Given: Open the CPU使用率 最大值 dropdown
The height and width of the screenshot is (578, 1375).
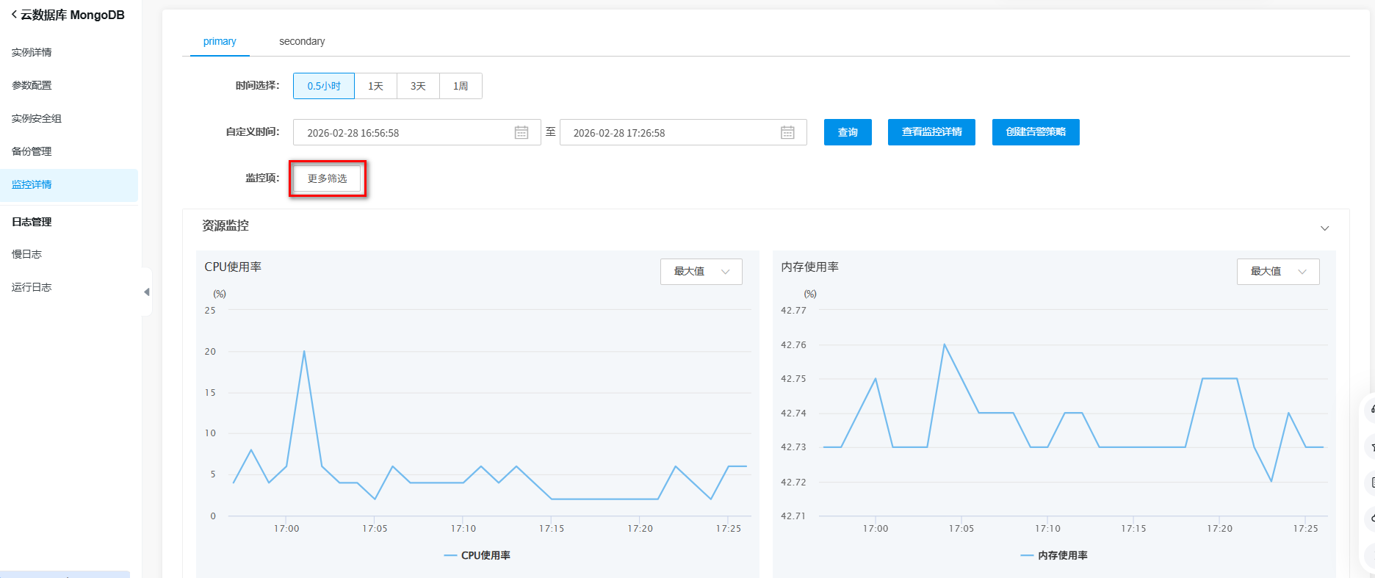Looking at the screenshot, I should coord(701,272).
